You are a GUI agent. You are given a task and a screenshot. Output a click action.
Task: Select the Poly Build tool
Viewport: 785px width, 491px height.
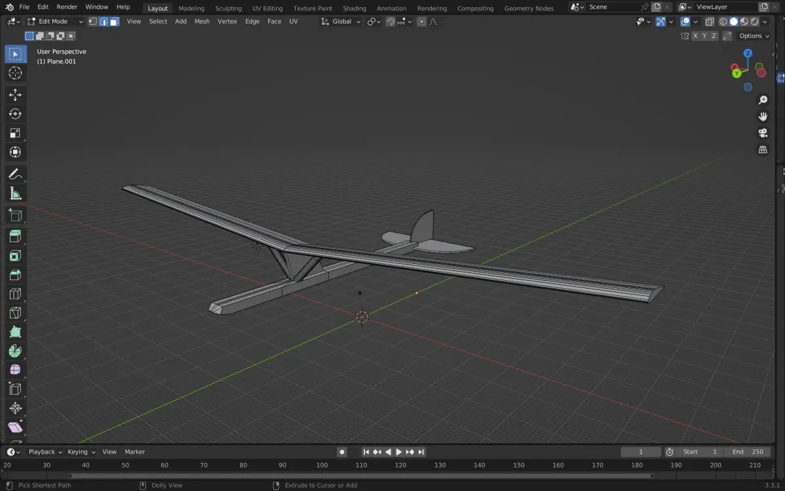[16, 332]
